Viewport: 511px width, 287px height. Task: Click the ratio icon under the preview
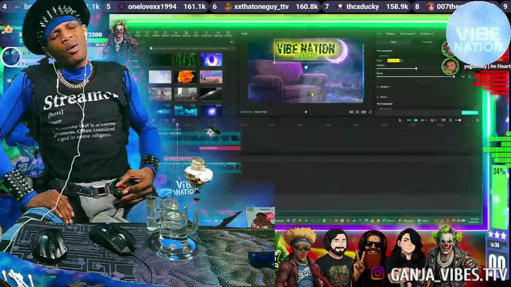point(364,112)
